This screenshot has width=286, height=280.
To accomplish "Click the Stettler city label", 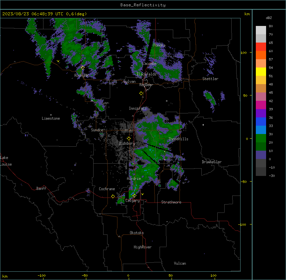I will tap(210, 79).
